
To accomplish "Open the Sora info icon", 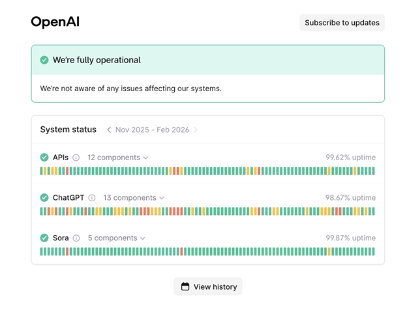I will click(76, 238).
